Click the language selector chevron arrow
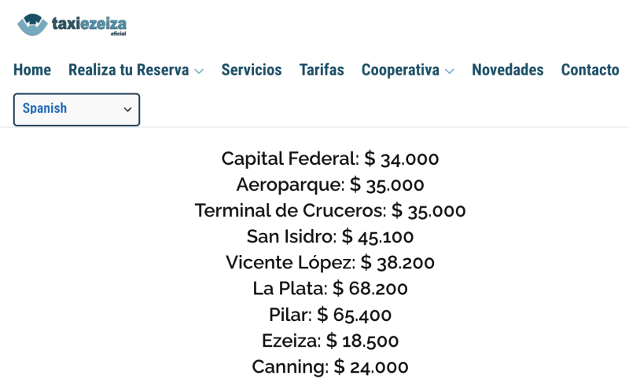Image resolution: width=629 pixels, height=390 pixels. point(127,110)
